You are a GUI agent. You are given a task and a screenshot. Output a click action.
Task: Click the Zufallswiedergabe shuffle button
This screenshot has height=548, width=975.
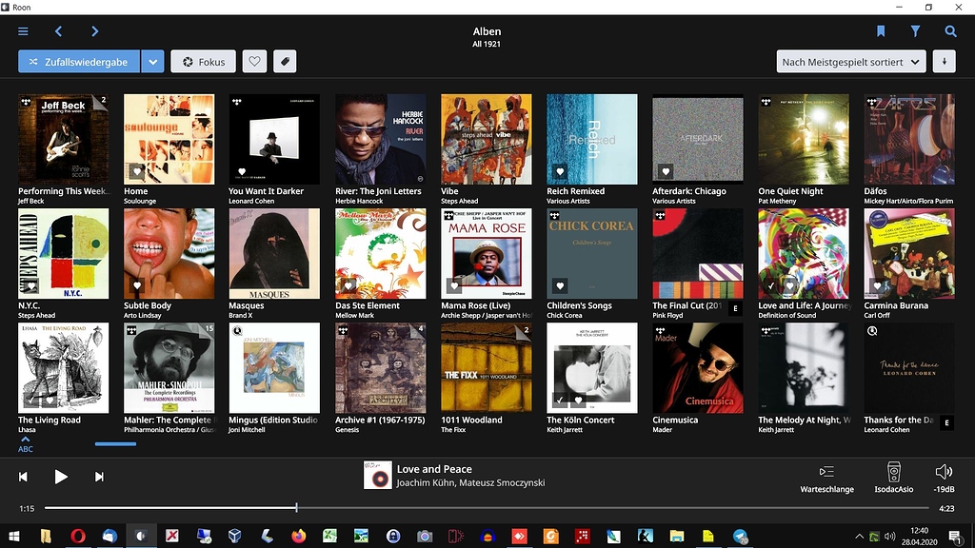pyautogui.click(x=79, y=62)
